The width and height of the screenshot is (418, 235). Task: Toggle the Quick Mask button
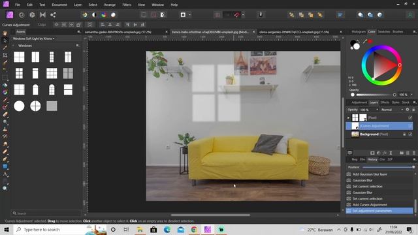point(183,15)
